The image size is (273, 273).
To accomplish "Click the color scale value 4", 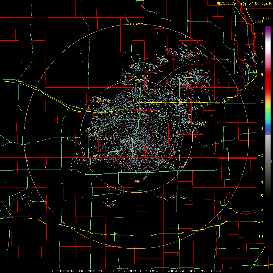I will [x=262, y=75].
